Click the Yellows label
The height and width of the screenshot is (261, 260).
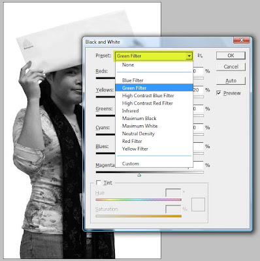coord(105,90)
